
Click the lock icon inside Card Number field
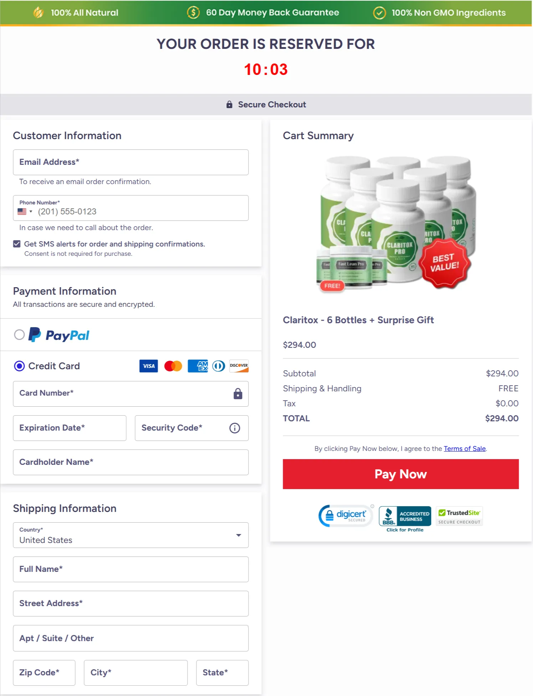pos(237,393)
